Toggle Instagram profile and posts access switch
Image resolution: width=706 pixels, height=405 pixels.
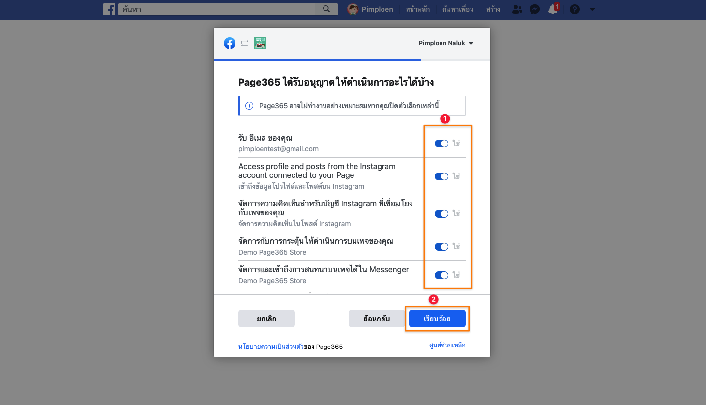441,176
